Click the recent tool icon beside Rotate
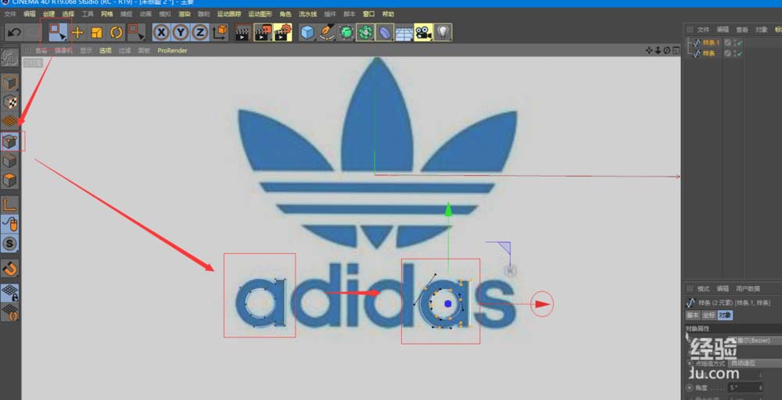 [x=135, y=33]
